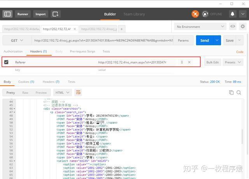This screenshot has height=179, width=249.
Task: Switch to the Authorization tab
Action: tap(13, 52)
